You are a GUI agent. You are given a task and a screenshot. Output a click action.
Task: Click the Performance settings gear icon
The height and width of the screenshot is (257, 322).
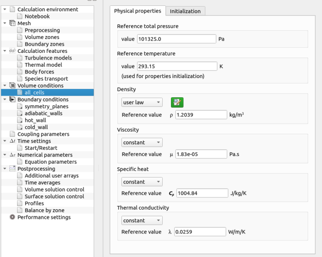tap(12, 217)
